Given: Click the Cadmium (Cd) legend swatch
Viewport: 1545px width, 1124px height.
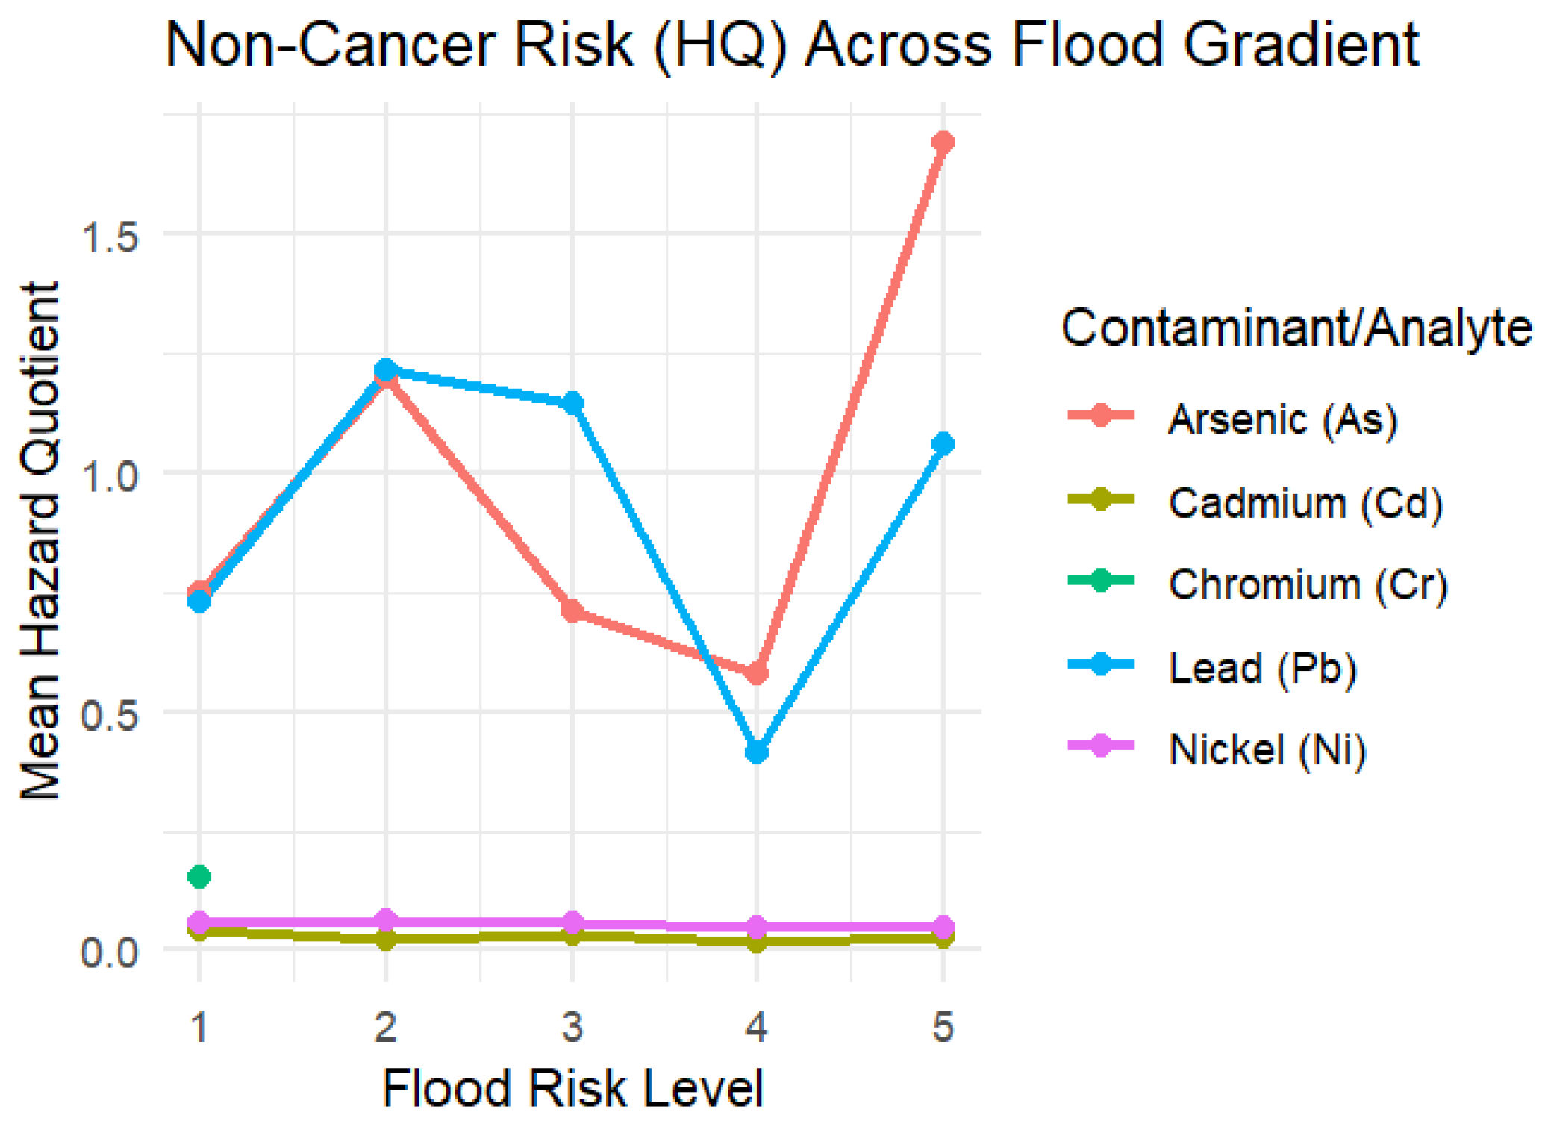Looking at the screenshot, I should tap(1101, 499).
